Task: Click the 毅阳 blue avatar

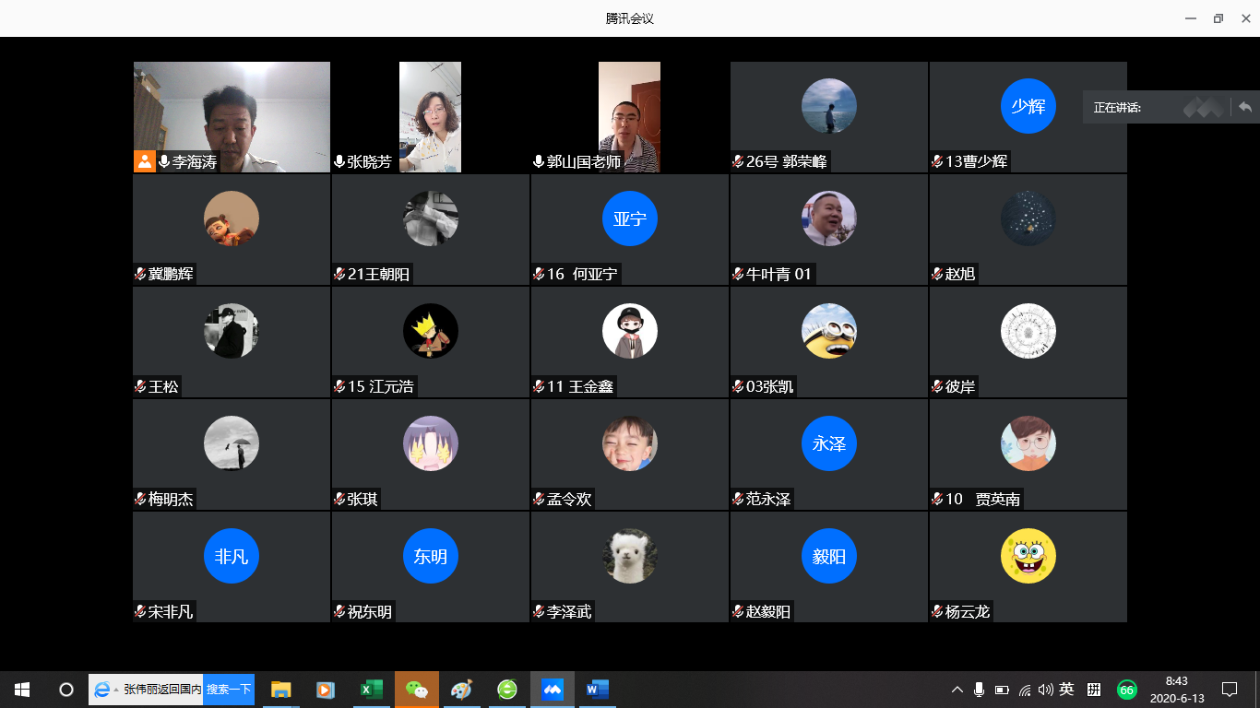Action: point(829,556)
